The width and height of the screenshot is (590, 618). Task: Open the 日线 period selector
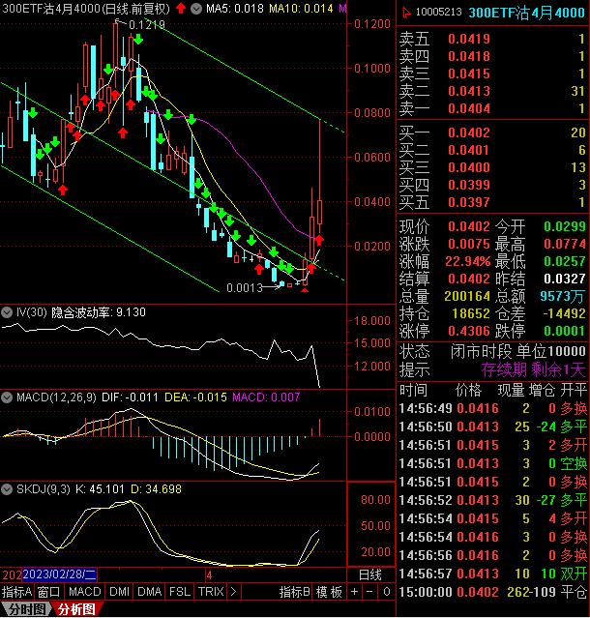coord(369,574)
